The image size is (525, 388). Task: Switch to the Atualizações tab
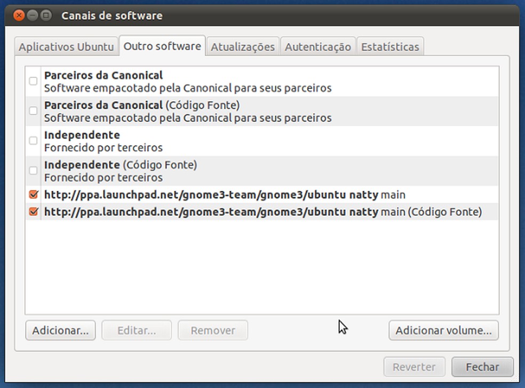click(243, 47)
